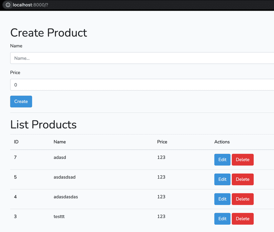The image size is (274, 232).
Task: Edit product "testtt" with ID 3
Action: click(222, 218)
